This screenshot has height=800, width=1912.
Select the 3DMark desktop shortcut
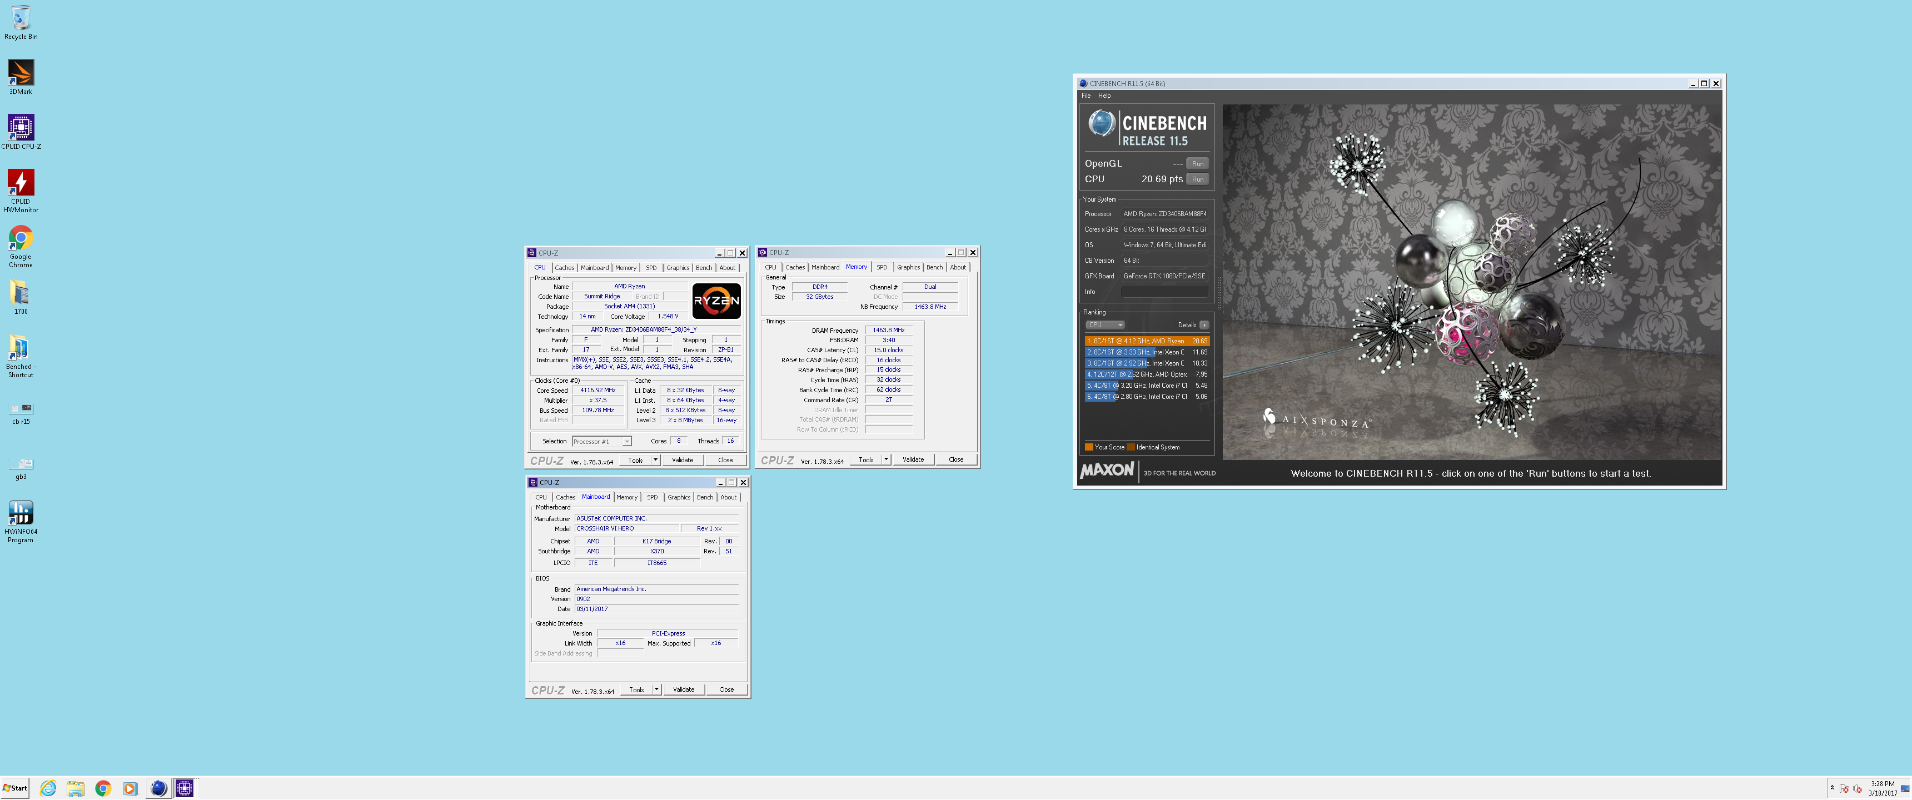(x=21, y=77)
